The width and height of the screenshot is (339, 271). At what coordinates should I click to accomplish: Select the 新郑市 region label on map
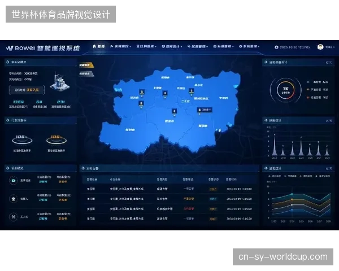pyautogui.click(x=203, y=126)
